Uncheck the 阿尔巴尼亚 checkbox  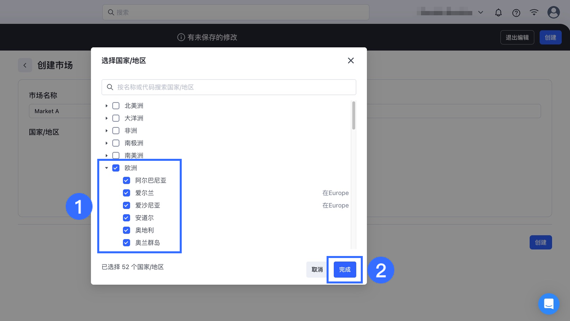point(126,181)
